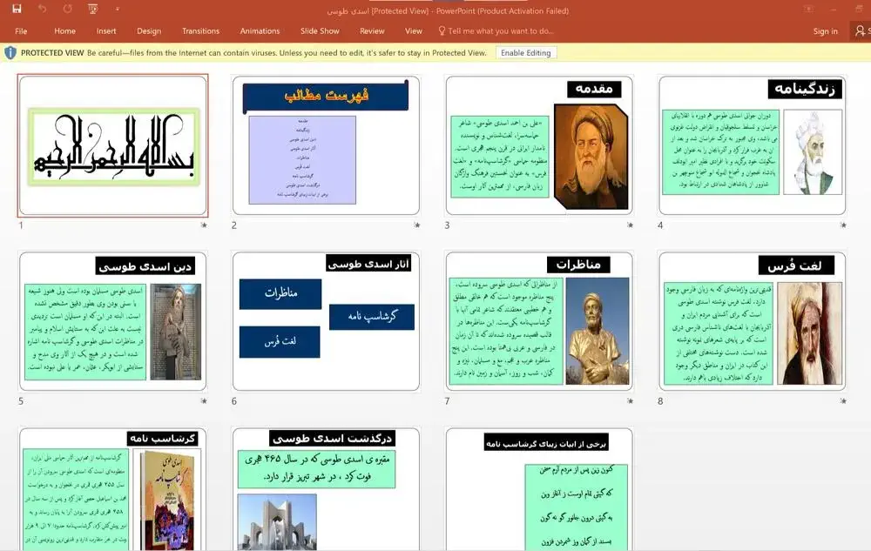Undo the last action
The image size is (871, 551).
[x=42, y=9]
